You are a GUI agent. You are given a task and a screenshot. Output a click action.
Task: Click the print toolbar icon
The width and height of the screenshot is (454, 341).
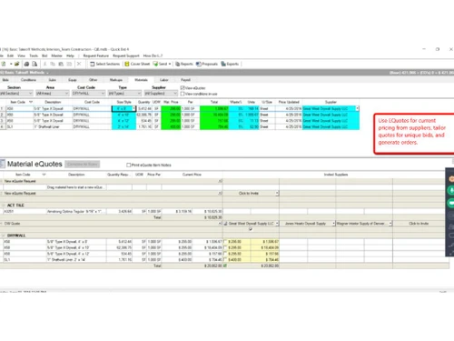pos(26,64)
